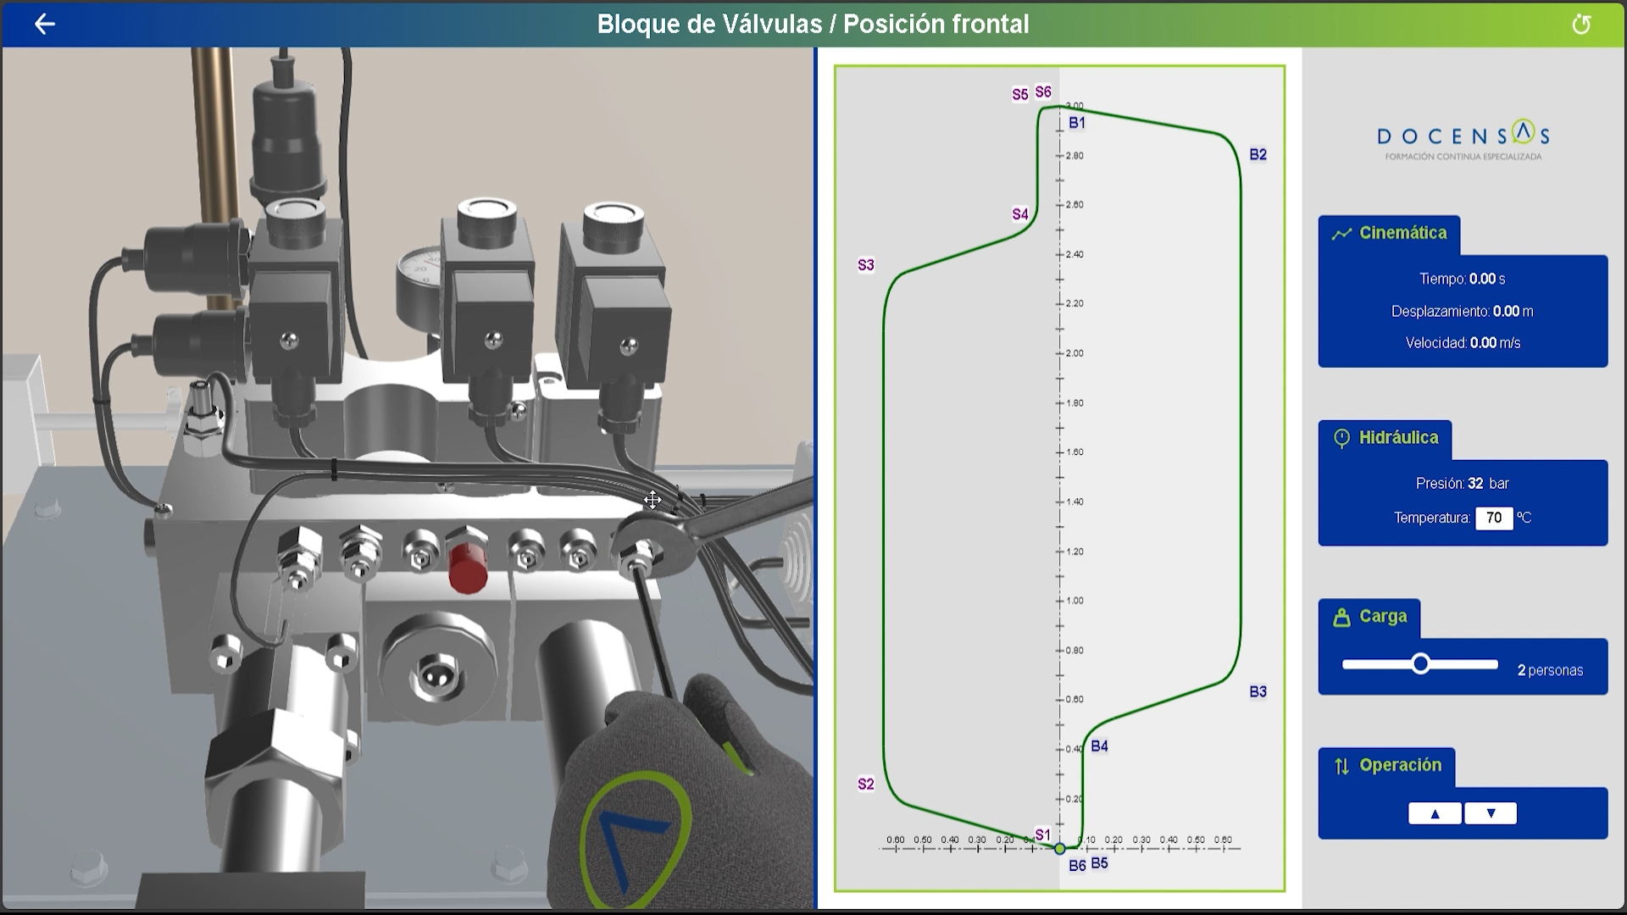Reset the simulation with the reload icon
Viewport: 1627px width, 915px height.
pyautogui.click(x=1581, y=25)
